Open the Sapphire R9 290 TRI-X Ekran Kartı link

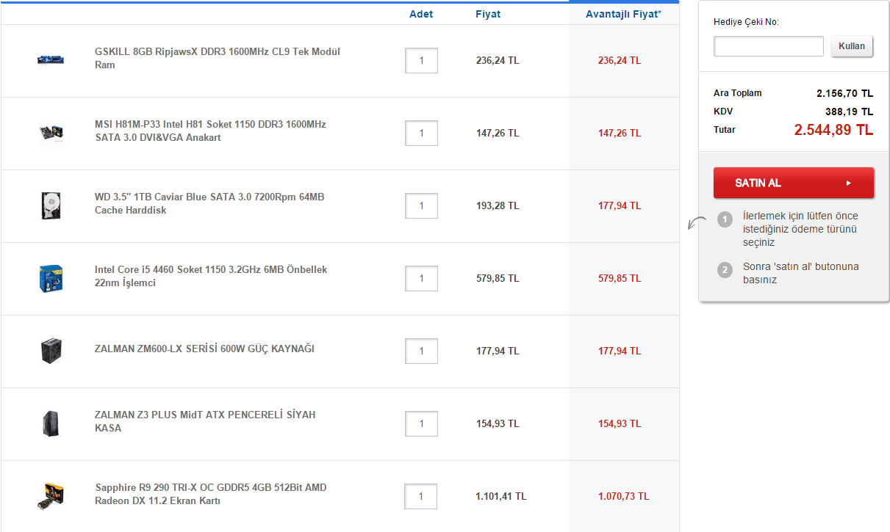tap(211, 495)
